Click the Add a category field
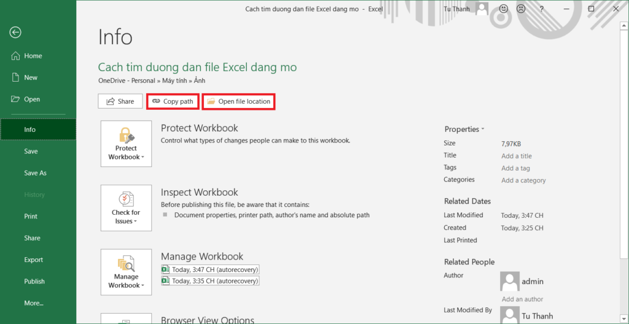The image size is (629, 324). point(523,180)
